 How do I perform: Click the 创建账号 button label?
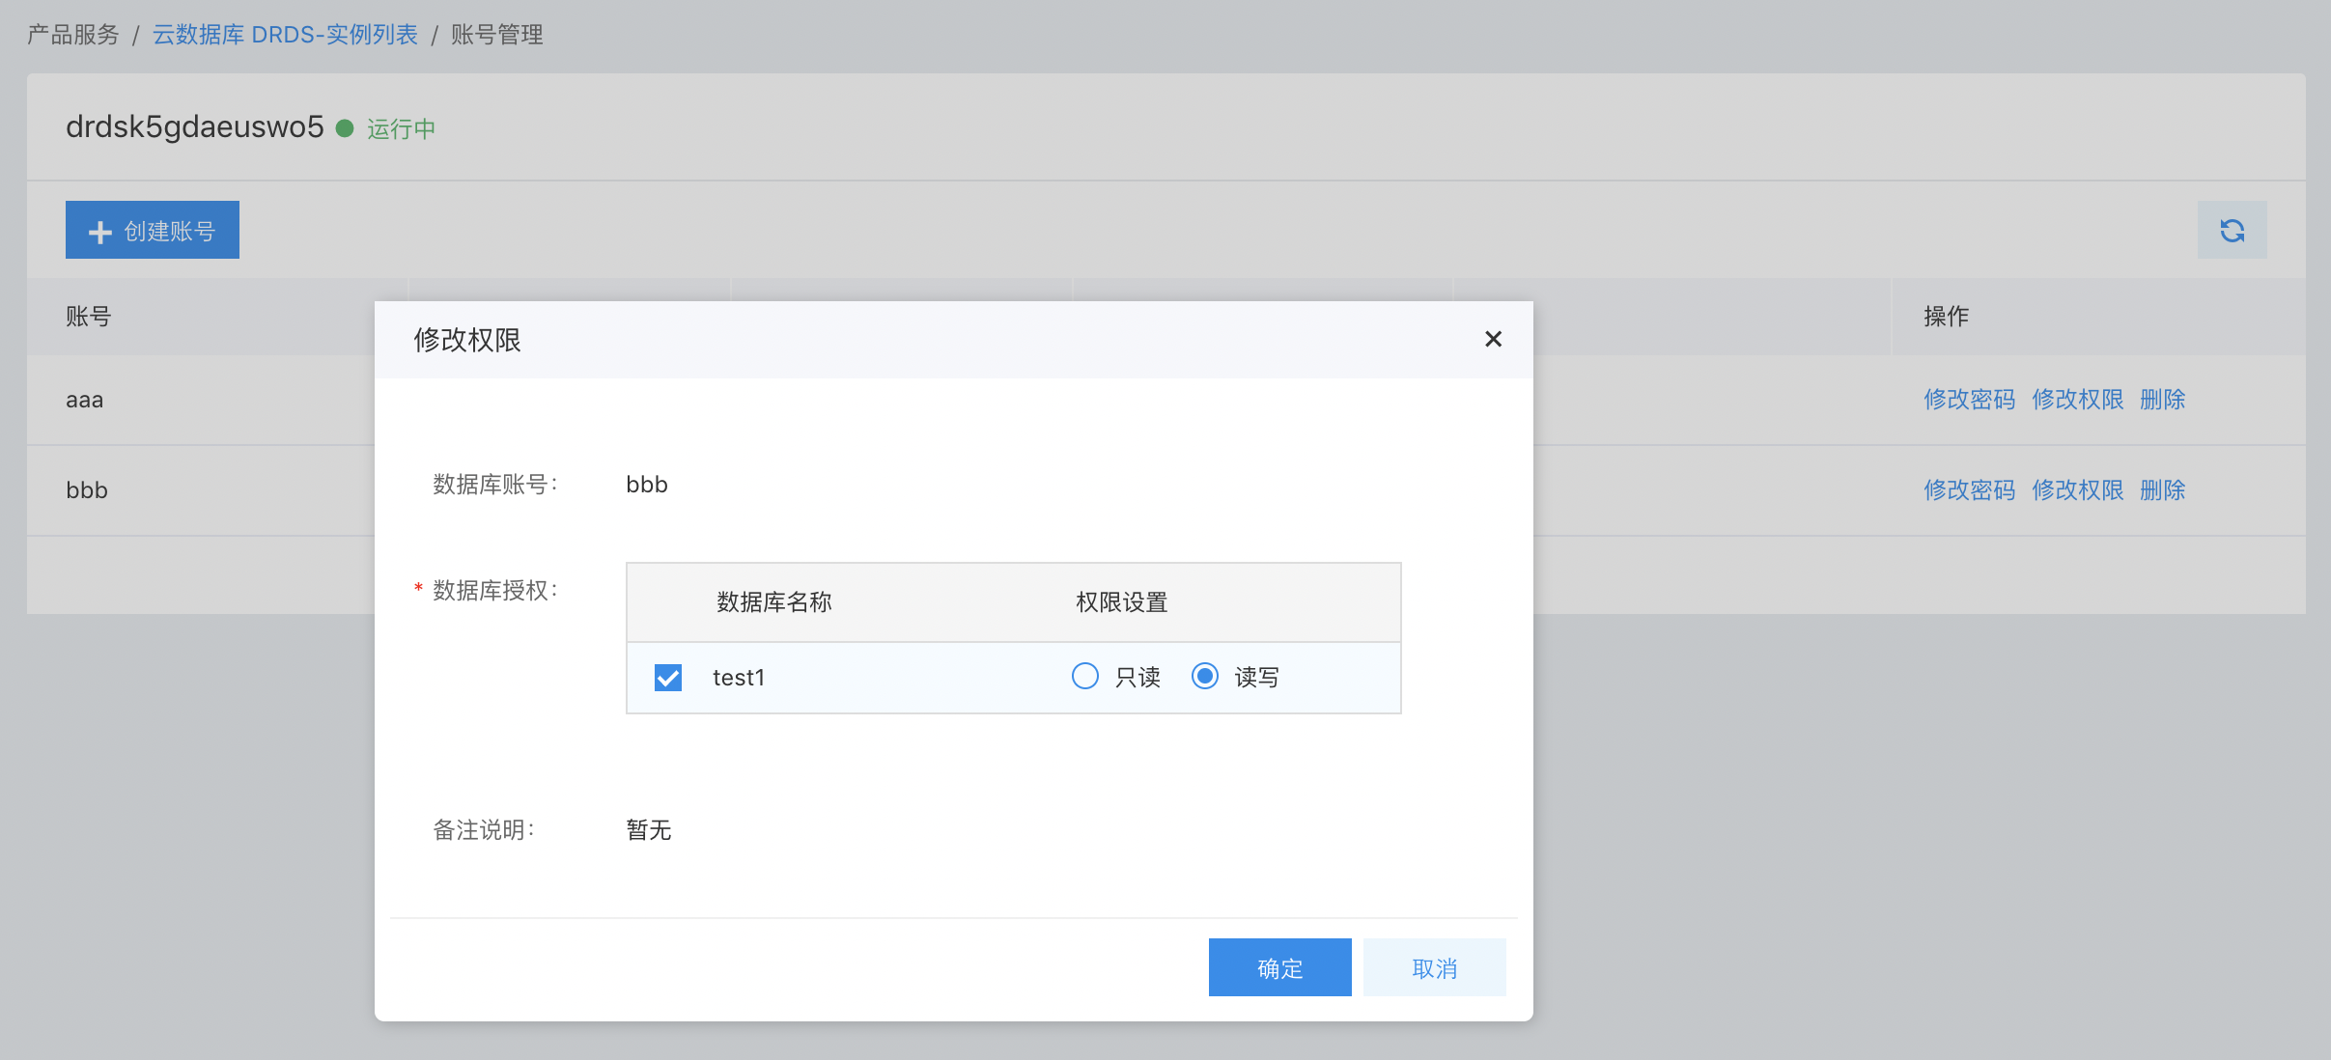pyautogui.click(x=170, y=232)
